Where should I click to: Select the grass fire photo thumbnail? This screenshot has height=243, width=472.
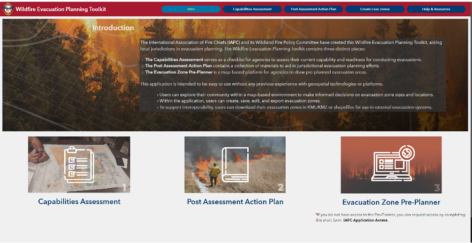point(235,164)
